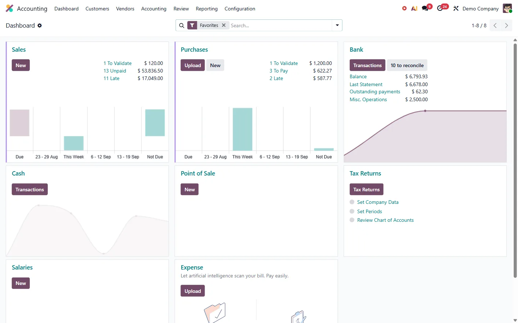The image size is (518, 323).
Task: Remove the Favorites filter chip
Action: pyautogui.click(x=224, y=25)
